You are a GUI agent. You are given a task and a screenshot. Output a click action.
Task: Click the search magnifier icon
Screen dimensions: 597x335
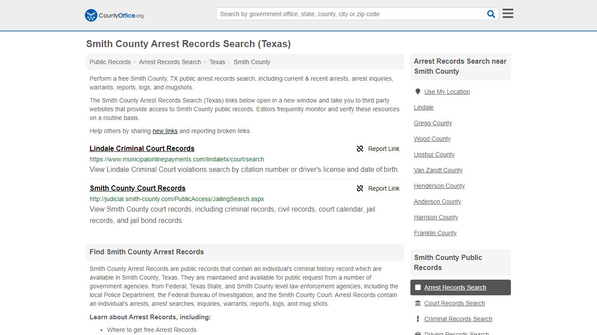coord(491,14)
